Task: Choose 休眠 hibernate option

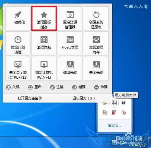Action: tap(101, 87)
